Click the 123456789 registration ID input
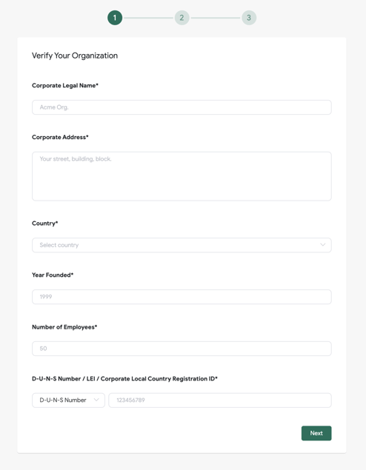366x470 pixels. [220, 400]
